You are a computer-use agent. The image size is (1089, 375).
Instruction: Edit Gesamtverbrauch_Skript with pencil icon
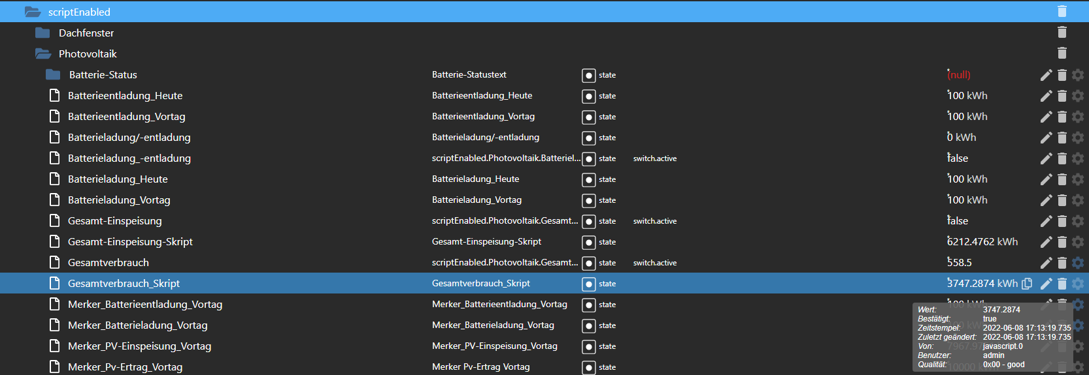coord(1046,284)
